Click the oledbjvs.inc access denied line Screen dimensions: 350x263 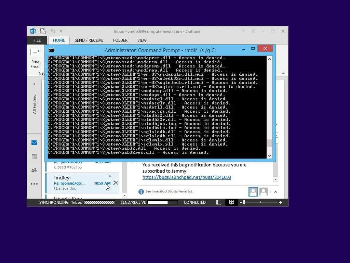139,124
